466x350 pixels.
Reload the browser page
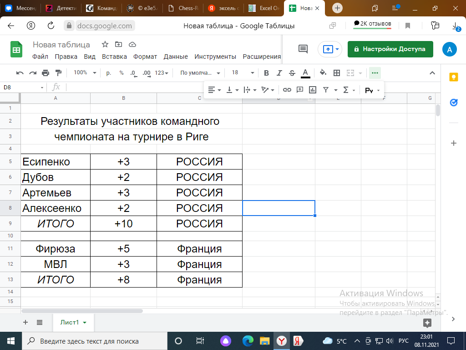pos(51,26)
